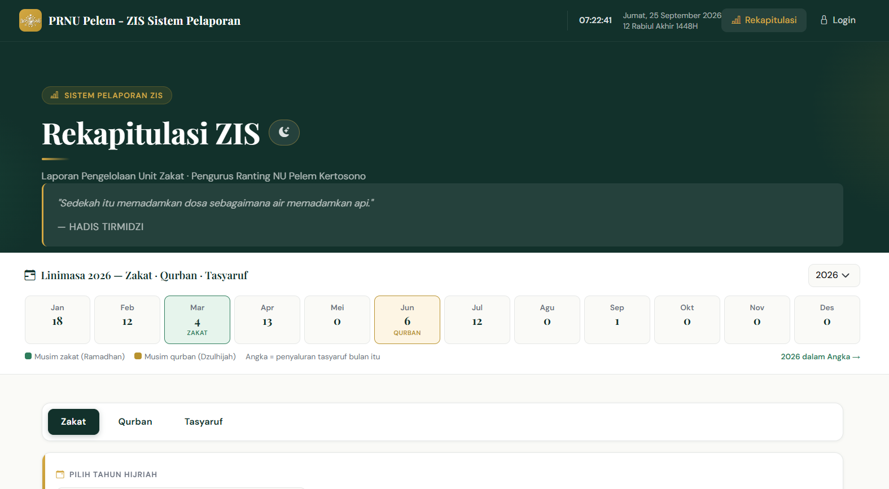Click the Angka penyaluran tasyaruf legend text

pos(313,357)
